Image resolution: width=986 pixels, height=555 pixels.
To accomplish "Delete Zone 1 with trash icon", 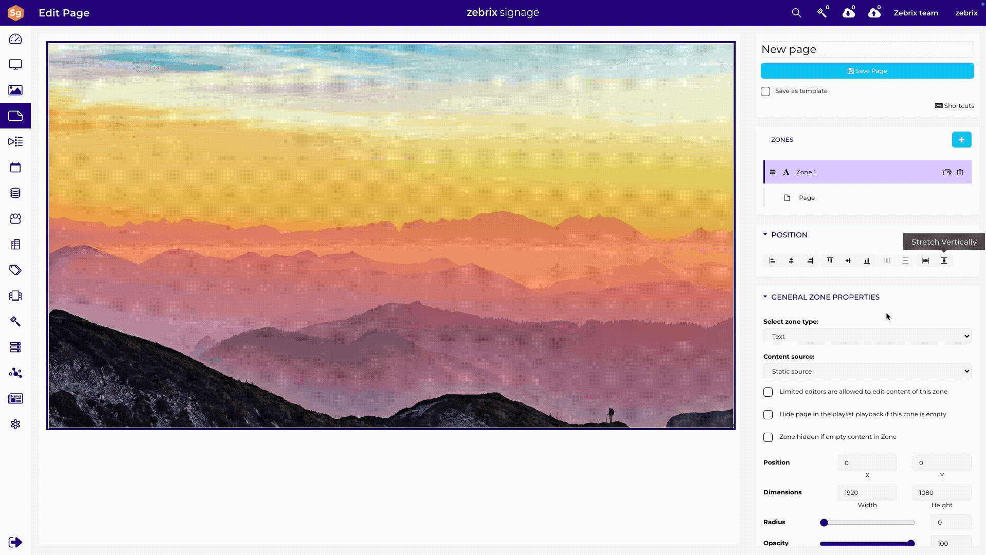I will point(960,172).
